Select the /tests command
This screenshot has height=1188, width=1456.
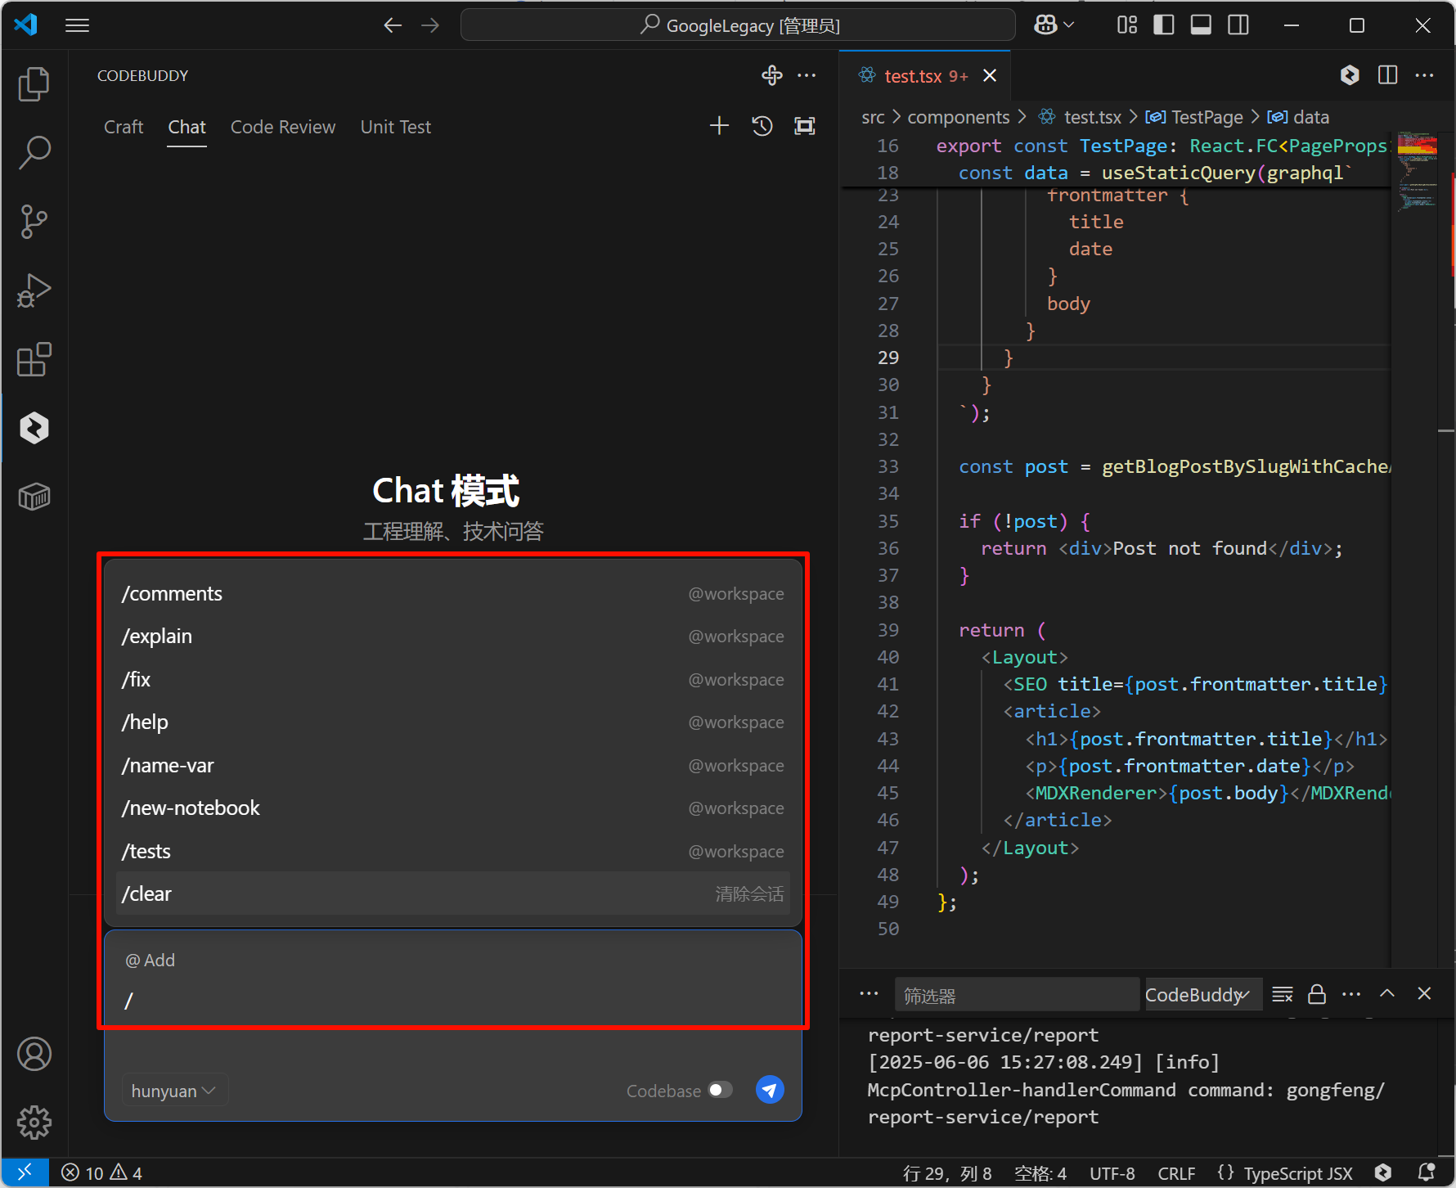tap(452, 851)
